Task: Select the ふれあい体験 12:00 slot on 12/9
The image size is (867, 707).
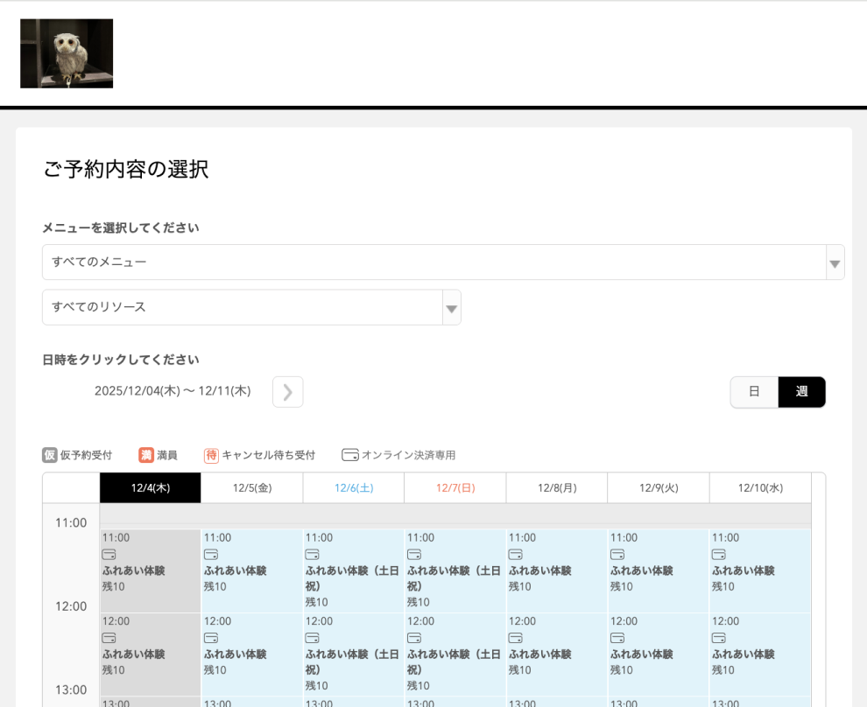Action: (x=658, y=653)
